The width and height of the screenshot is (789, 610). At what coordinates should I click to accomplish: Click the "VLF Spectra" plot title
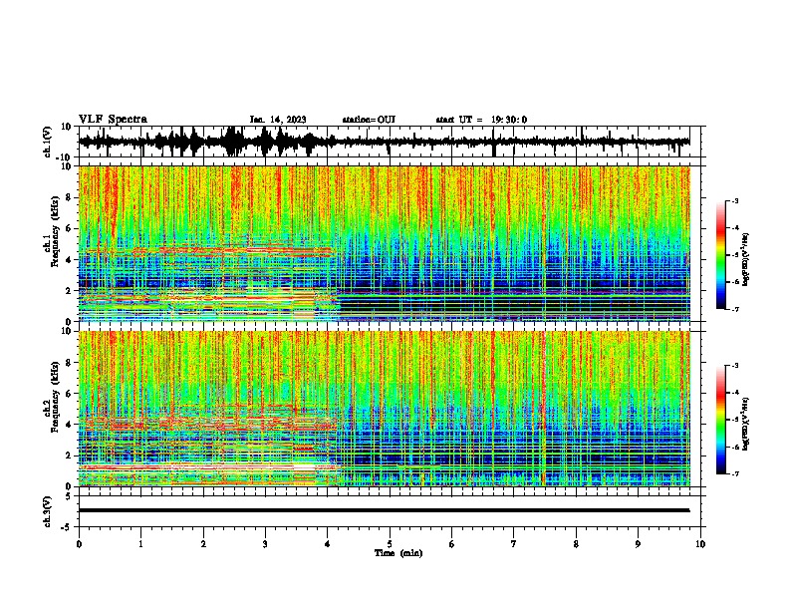[x=113, y=120]
